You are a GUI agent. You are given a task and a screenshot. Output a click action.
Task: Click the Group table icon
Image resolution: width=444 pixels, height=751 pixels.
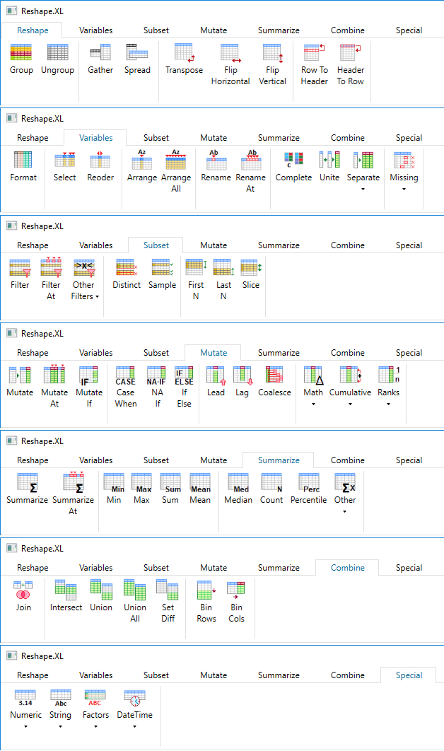pos(21,52)
